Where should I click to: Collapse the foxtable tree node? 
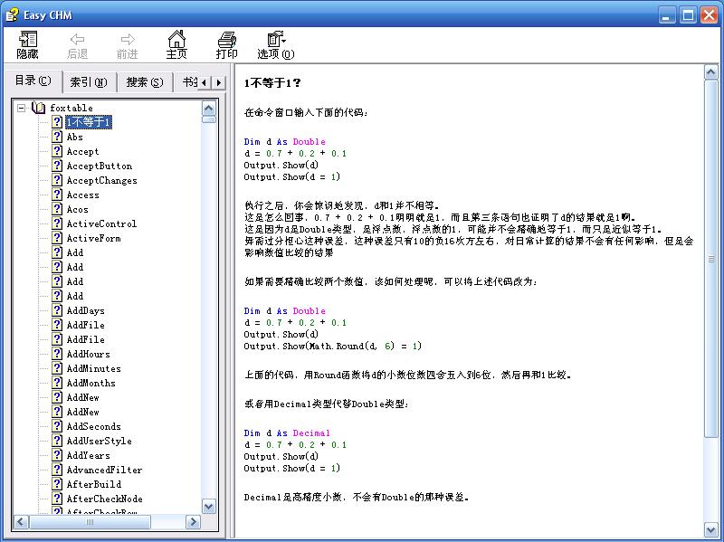(21, 108)
